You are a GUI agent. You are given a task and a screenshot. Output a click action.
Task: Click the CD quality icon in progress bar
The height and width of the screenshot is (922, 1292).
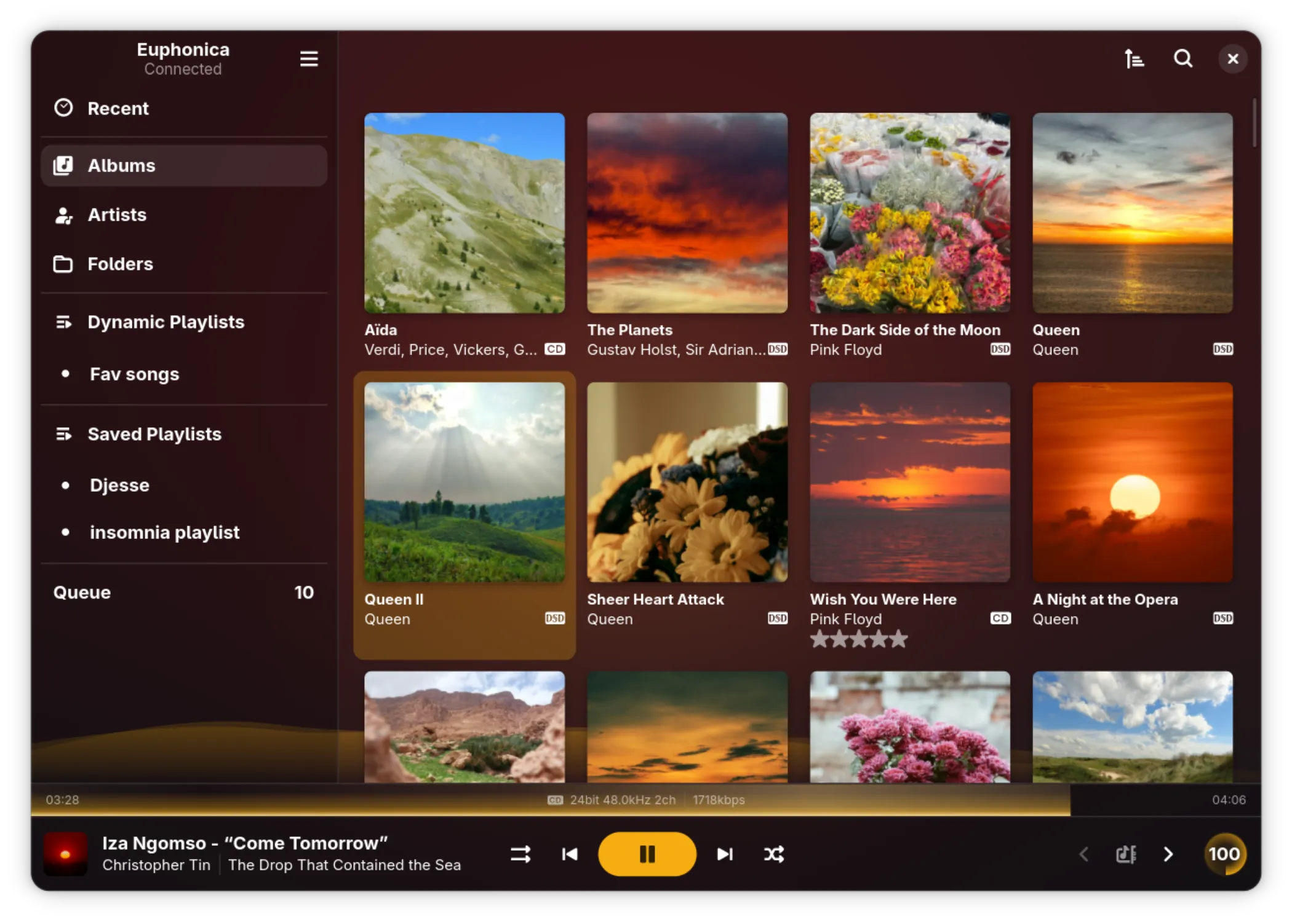tap(555, 800)
